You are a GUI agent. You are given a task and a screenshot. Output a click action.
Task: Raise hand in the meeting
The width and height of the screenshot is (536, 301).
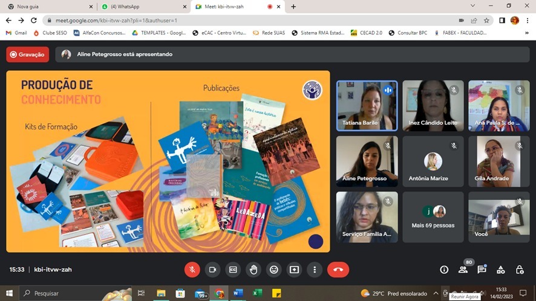[x=253, y=270]
